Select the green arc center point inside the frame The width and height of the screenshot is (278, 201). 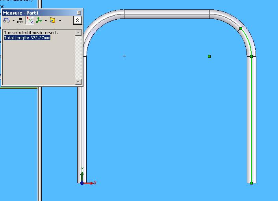pyautogui.click(x=209, y=56)
